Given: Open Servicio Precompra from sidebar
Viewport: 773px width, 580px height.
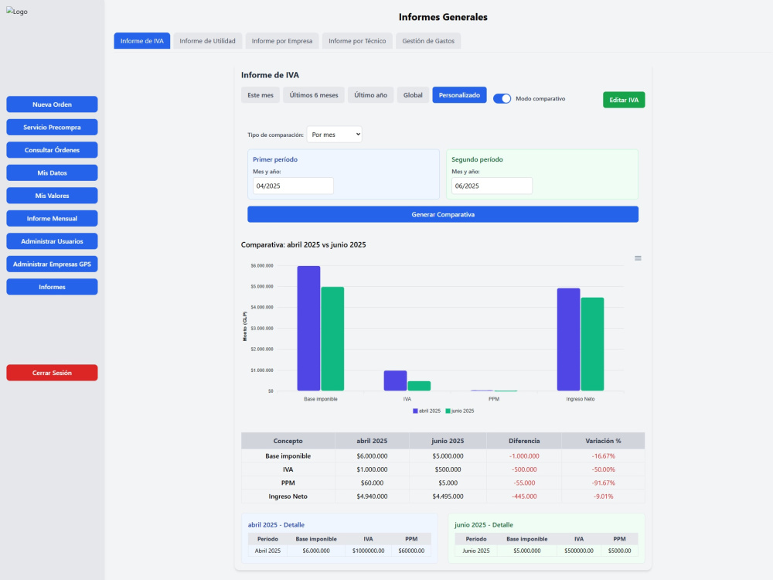Looking at the screenshot, I should pyautogui.click(x=52, y=128).
